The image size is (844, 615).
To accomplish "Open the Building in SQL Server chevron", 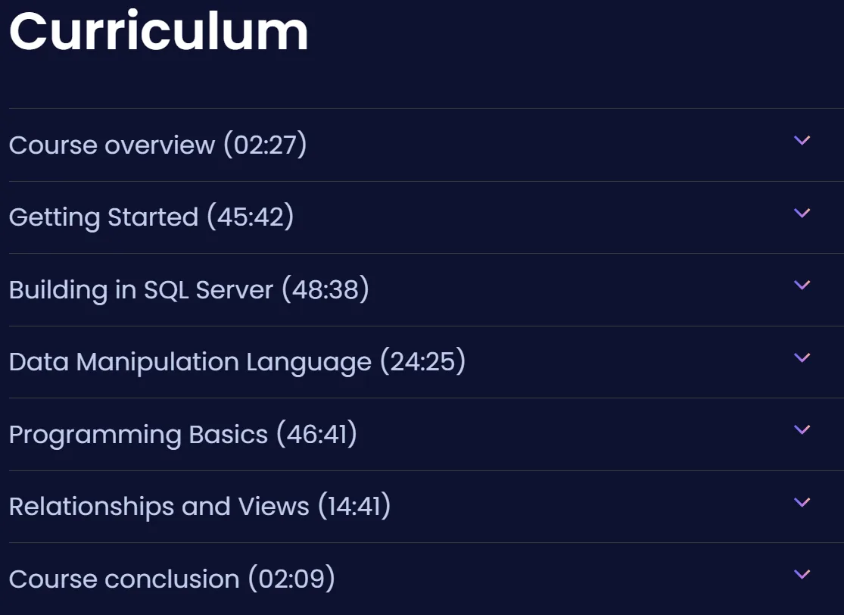I will point(802,286).
